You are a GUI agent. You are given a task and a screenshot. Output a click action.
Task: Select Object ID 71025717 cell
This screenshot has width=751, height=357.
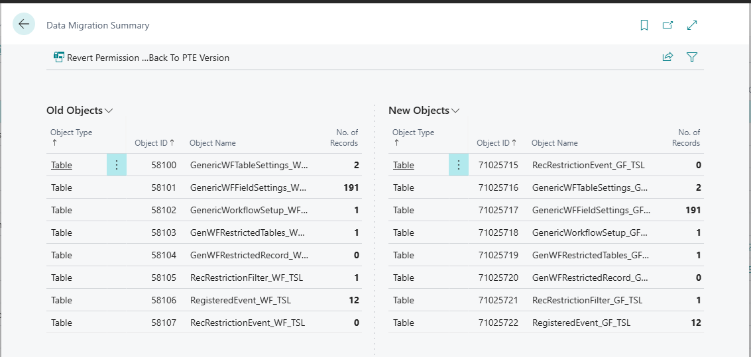pyautogui.click(x=498, y=210)
